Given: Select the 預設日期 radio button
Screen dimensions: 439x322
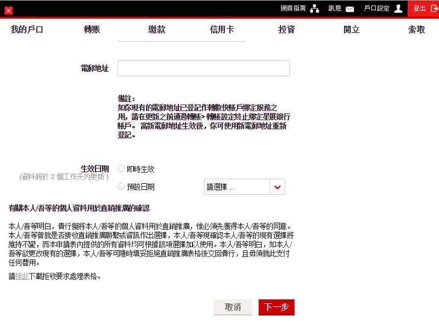Looking at the screenshot, I should [121, 187].
